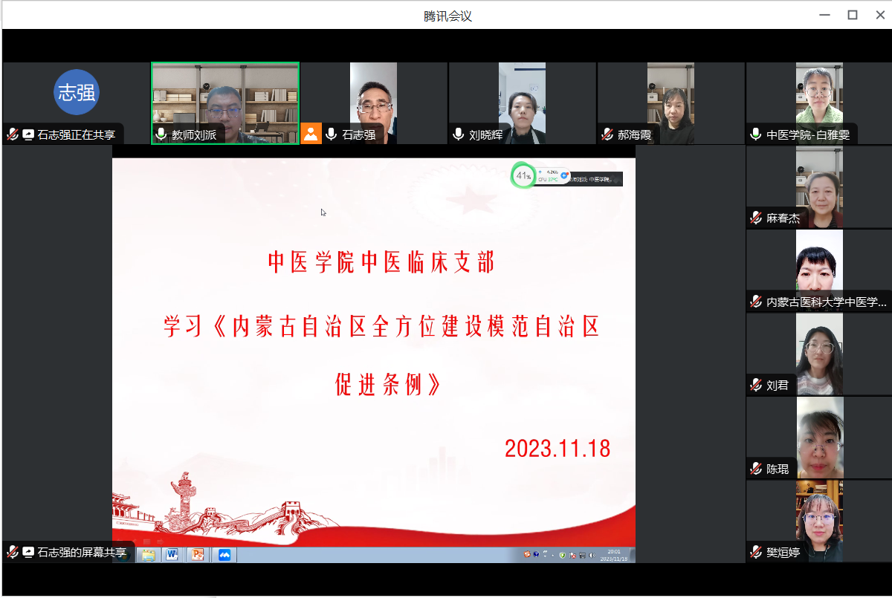
Task: Select 陈琨's video tile
Action: [818, 438]
